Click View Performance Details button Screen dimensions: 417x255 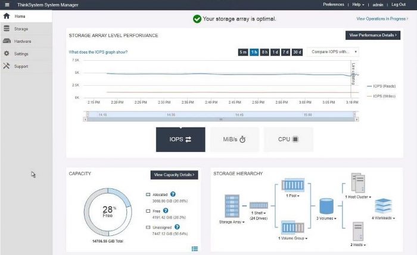[372, 35]
